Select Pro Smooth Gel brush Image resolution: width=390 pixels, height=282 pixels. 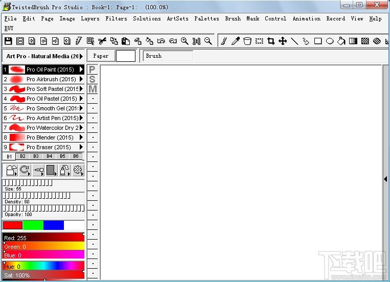[x=43, y=108]
